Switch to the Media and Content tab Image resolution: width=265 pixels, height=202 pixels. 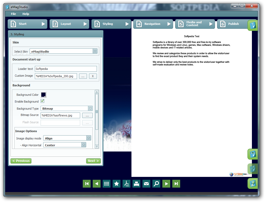coord(195,24)
